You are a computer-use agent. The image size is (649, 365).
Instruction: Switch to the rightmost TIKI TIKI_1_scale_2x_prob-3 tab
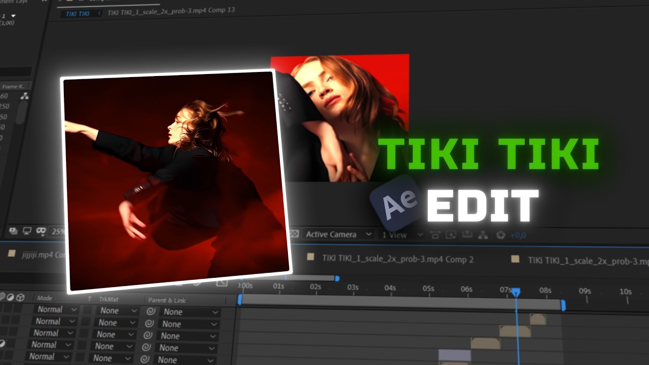coord(588,261)
